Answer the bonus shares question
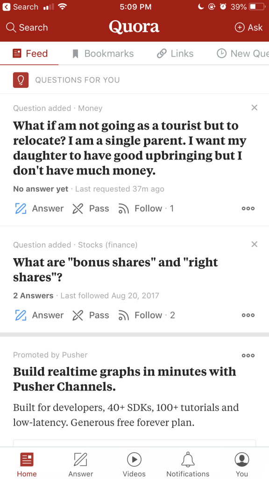 [x=39, y=315]
